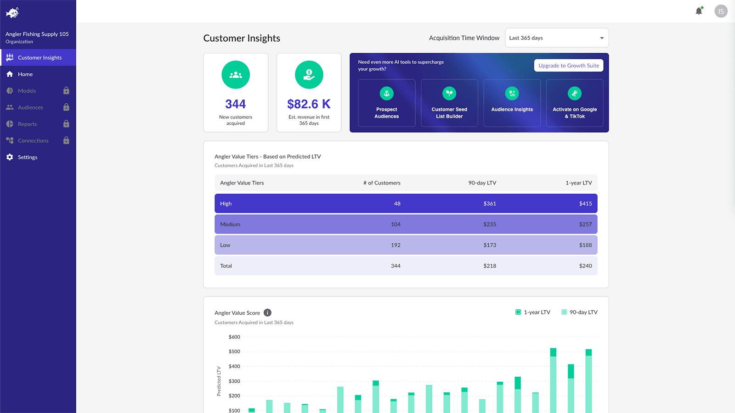Click the Activate on Google & TikTok icon
The image size is (735, 413).
pos(574,93)
